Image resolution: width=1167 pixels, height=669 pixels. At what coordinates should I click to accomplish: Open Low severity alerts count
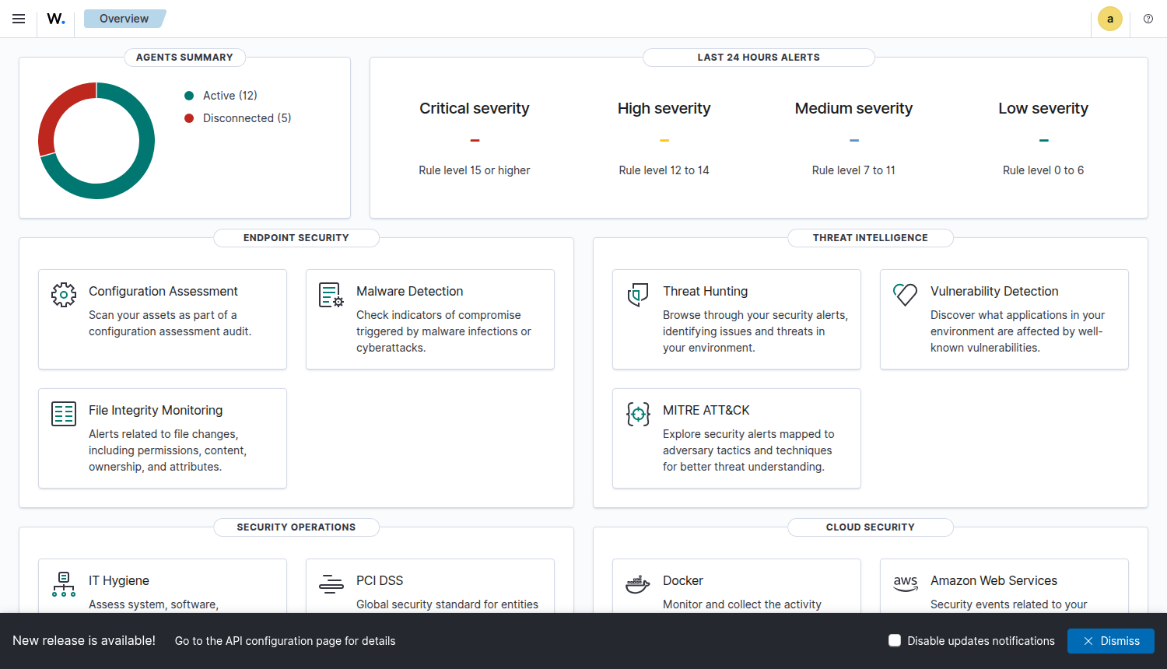pyautogui.click(x=1044, y=141)
